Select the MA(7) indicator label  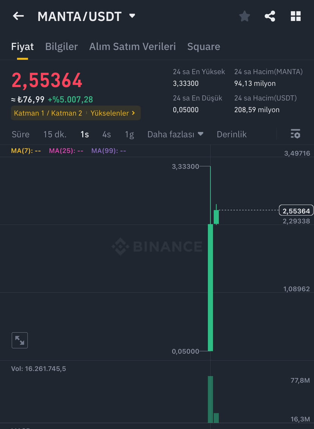click(25, 151)
